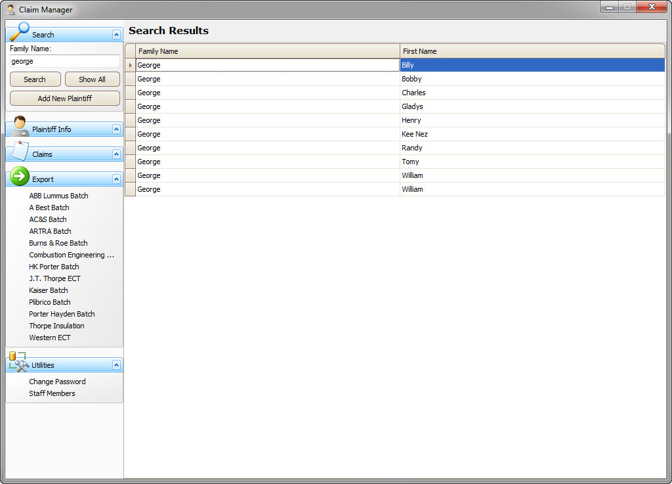The height and width of the screenshot is (484, 672).
Task: Collapse the Search panel chevron
Action: [116, 35]
